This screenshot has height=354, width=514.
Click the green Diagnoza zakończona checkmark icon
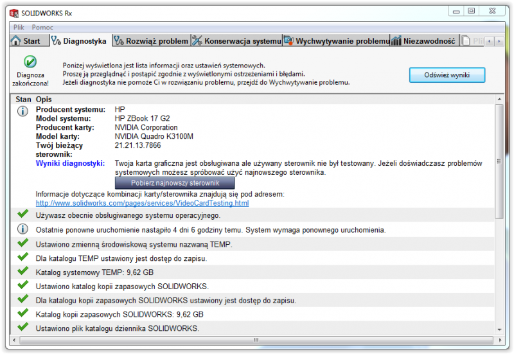[x=30, y=62]
